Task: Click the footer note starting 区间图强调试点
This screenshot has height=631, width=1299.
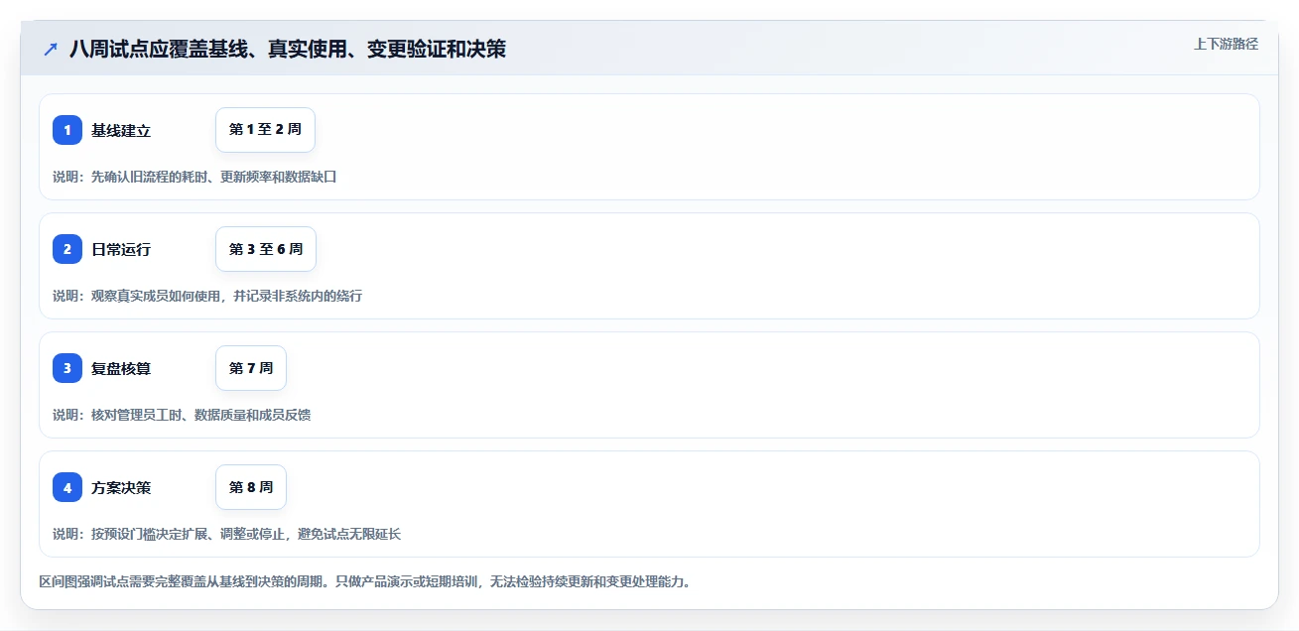Action: coord(364,581)
